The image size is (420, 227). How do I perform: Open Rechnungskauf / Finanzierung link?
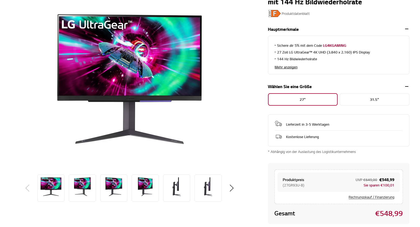pos(371,197)
